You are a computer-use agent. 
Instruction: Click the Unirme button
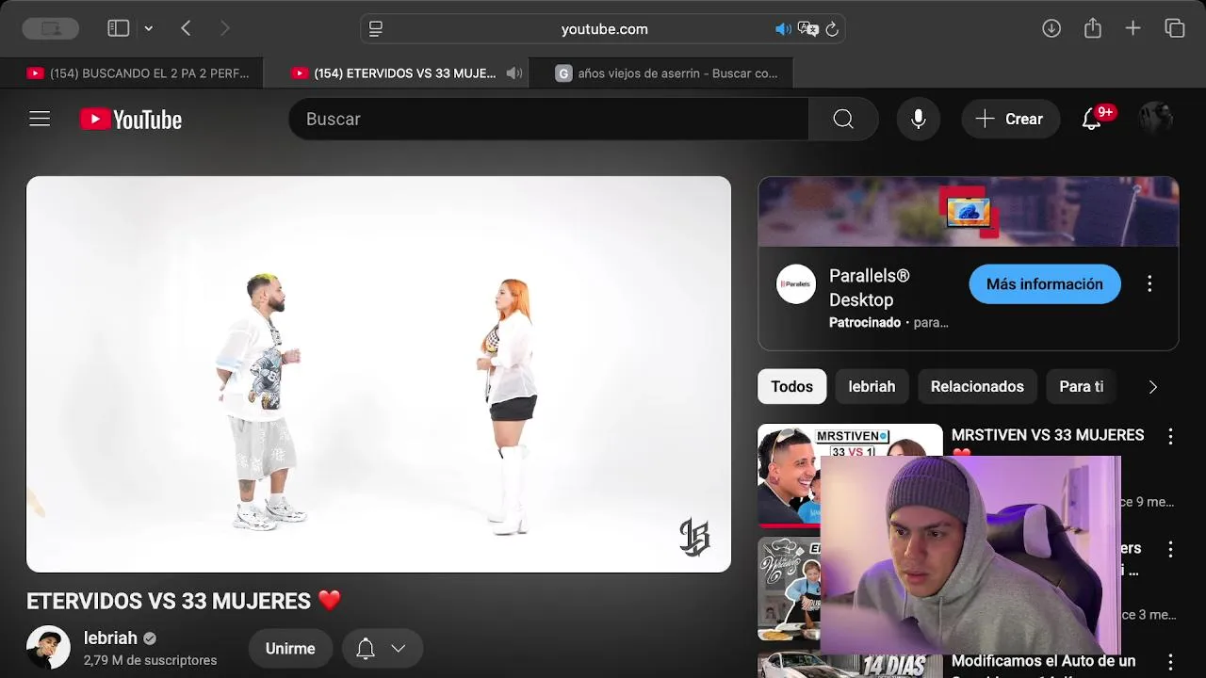pyautogui.click(x=290, y=648)
